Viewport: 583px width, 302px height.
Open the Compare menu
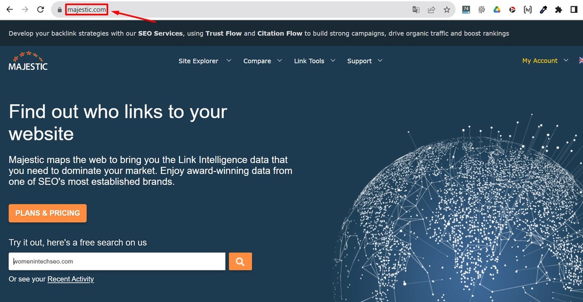257,61
